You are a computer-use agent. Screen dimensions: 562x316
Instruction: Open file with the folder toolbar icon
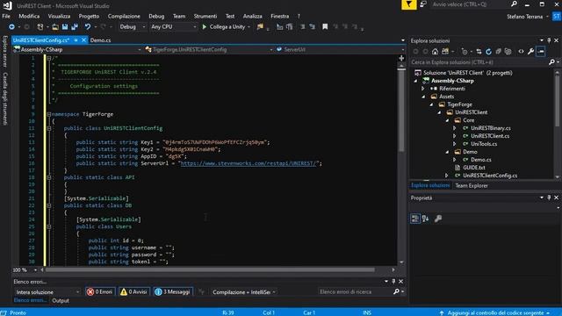coord(55,27)
